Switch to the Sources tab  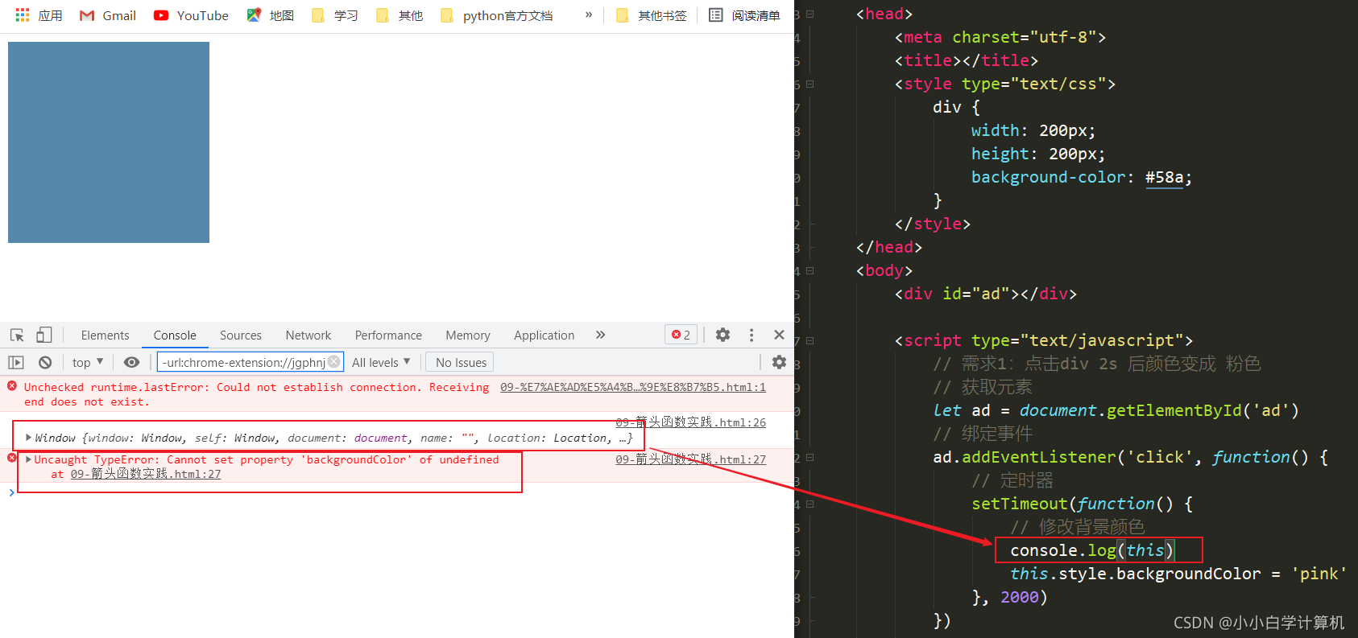coord(241,335)
